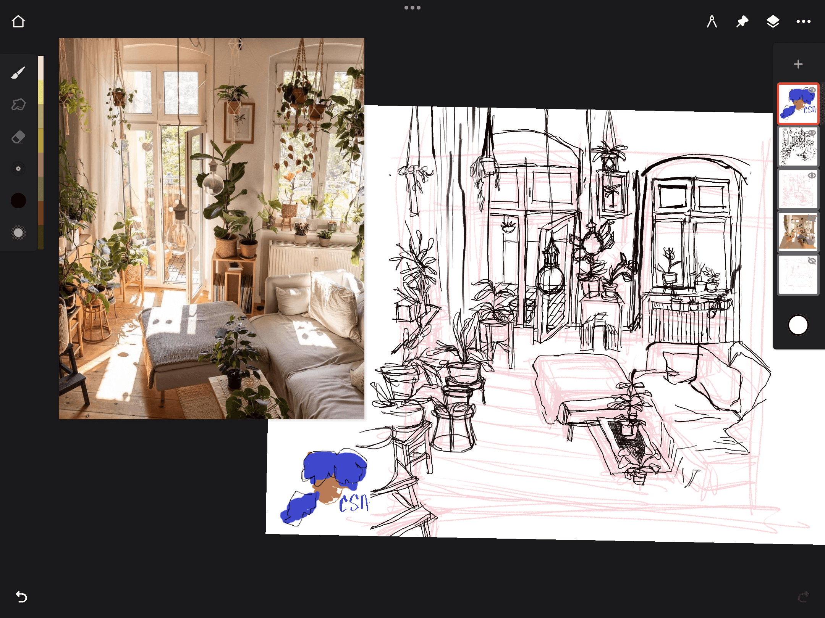The image size is (825, 618).
Task: Click the pin icon in top bar
Action: [x=742, y=21]
